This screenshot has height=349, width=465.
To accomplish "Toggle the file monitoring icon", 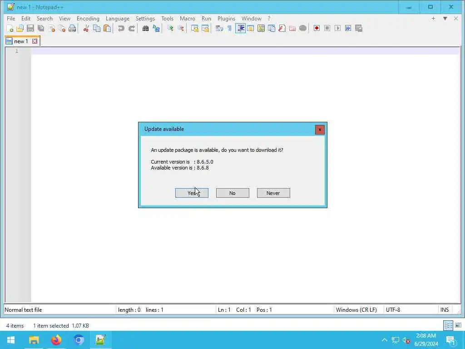I will (x=303, y=29).
